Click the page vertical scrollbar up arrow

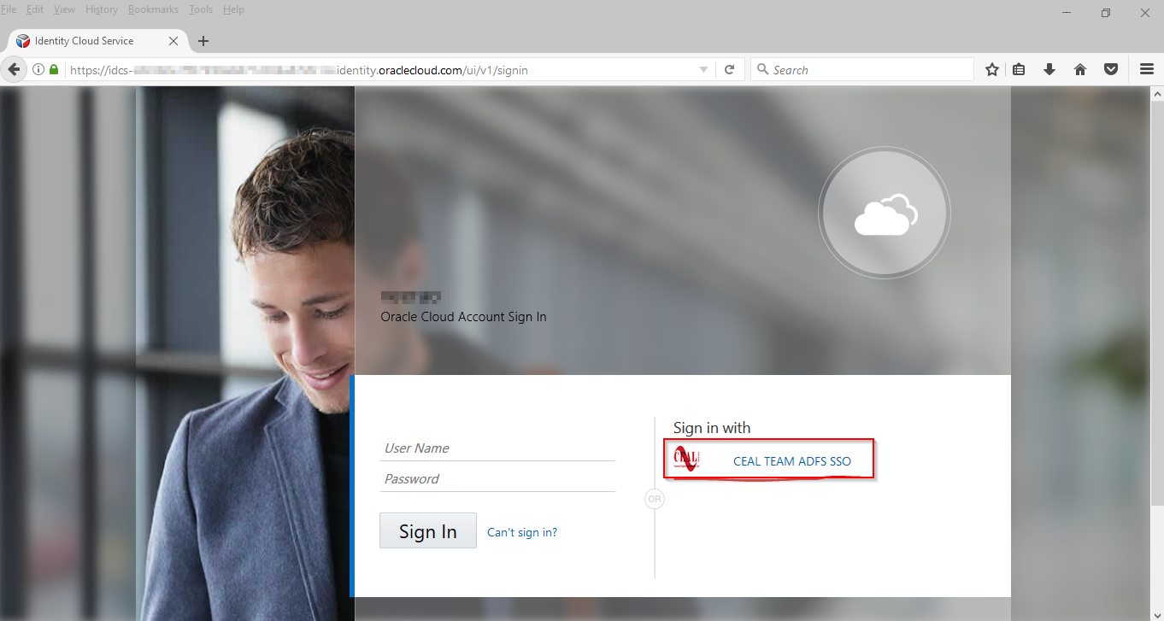1156,94
